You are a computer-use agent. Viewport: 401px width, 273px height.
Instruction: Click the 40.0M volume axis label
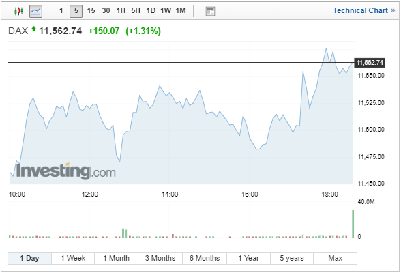(x=366, y=202)
